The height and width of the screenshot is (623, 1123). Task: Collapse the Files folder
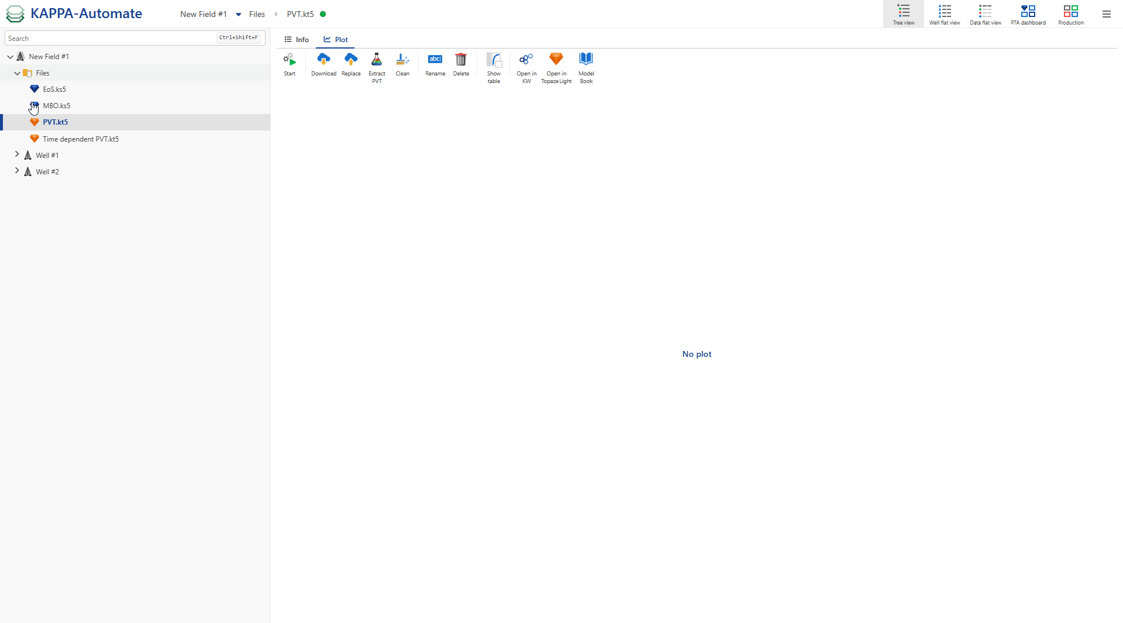point(17,73)
